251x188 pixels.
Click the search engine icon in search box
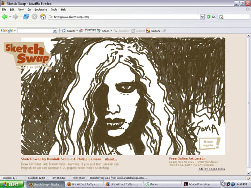[x=221, y=17]
